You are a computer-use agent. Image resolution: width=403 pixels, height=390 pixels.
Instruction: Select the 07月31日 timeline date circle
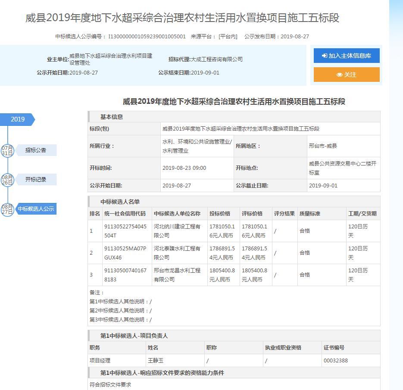7,150
